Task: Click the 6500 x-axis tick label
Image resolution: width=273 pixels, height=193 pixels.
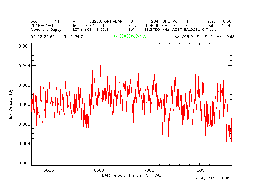Action: click(x=99, y=170)
